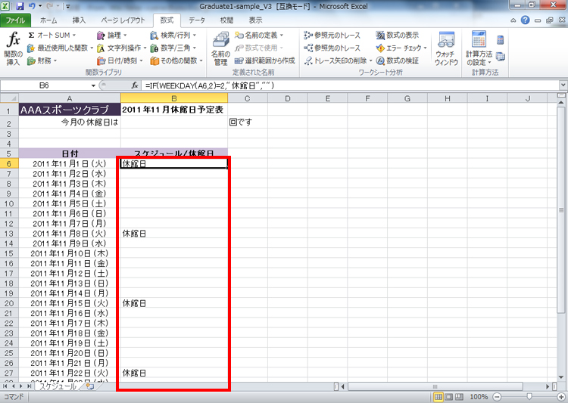The image size is (568, 403).
Task: Click the 100% zoom level button
Action: pos(479,397)
